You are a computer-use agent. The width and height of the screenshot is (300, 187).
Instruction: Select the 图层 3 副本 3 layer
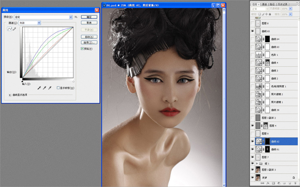pyautogui.click(x=274, y=170)
